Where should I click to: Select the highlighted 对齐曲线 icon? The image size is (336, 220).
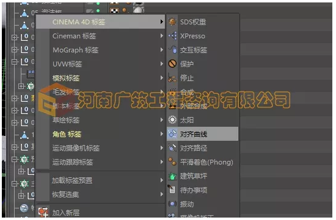(x=172, y=134)
